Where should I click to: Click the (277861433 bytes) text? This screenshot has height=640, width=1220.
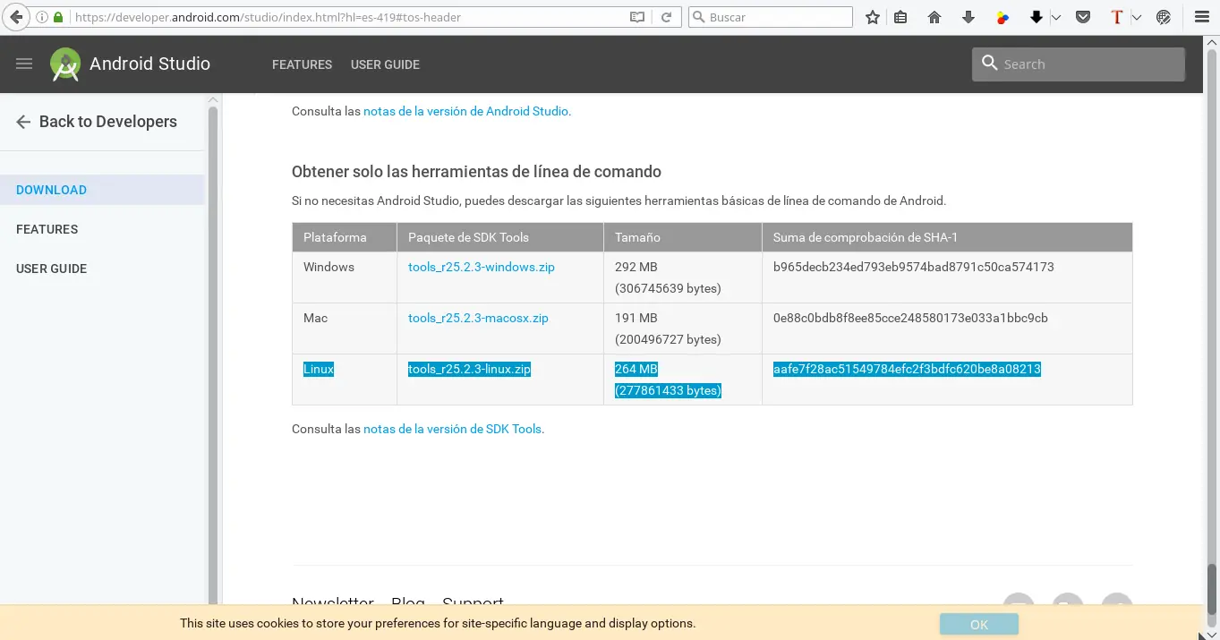668,390
